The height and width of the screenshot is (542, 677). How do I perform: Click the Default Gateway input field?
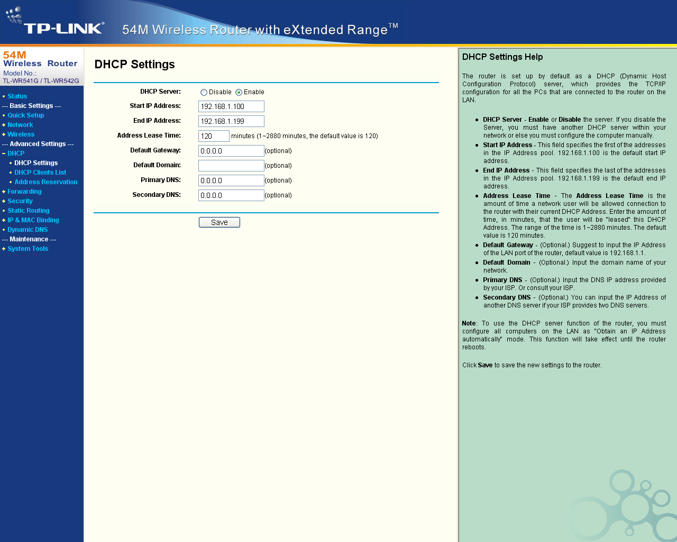click(231, 151)
